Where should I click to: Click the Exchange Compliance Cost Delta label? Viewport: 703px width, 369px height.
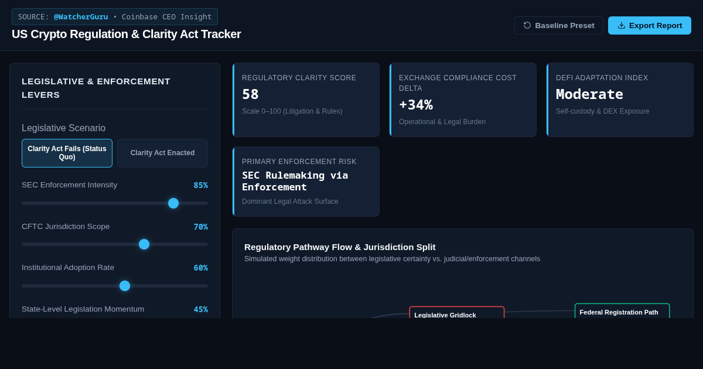[x=458, y=83]
